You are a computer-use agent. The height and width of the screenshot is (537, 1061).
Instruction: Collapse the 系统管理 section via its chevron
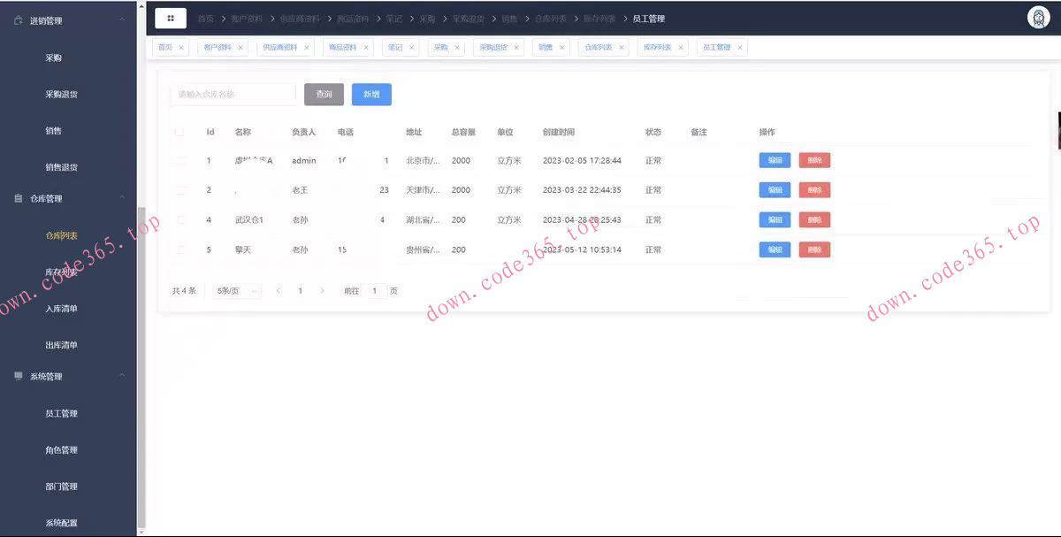click(121, 375)
